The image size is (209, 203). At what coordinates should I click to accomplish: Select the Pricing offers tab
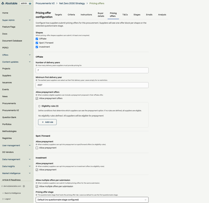(x=113, y=15)
